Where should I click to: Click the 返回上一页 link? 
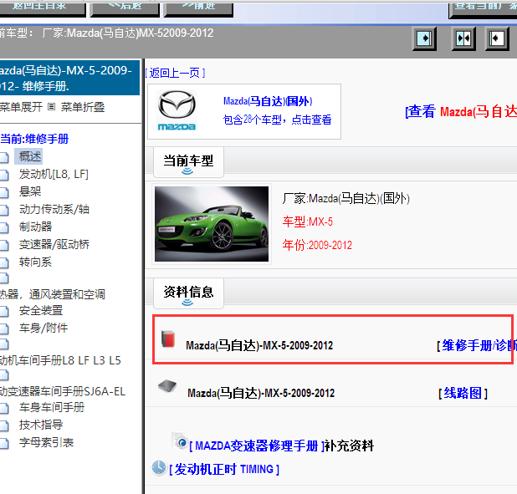tap(175, 73)
